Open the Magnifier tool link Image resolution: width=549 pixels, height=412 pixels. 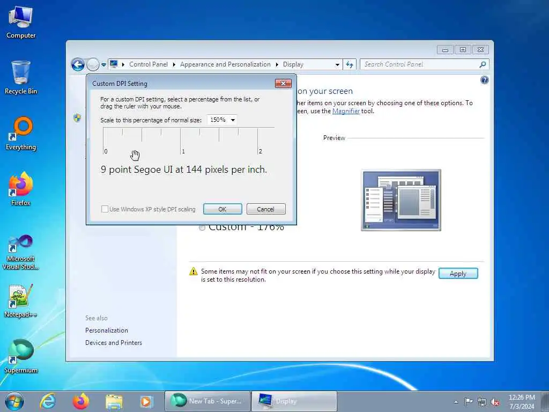point(346,111)
